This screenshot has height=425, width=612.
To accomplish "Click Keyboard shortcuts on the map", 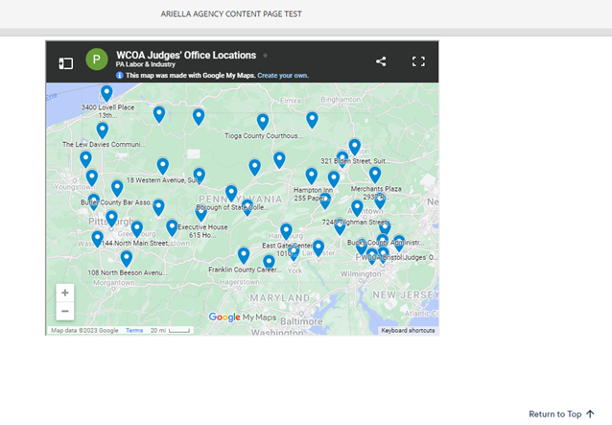I will [x=408, y=330].
